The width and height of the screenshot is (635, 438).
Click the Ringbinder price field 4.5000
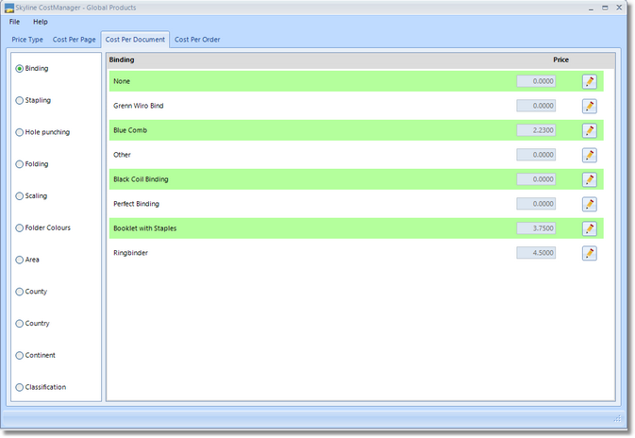pyautogui.click(x=536, y=253)
